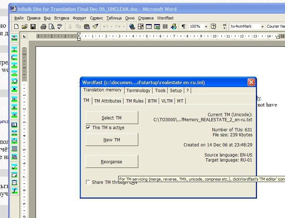Close the Wordfast dialog

click(251, 82)
